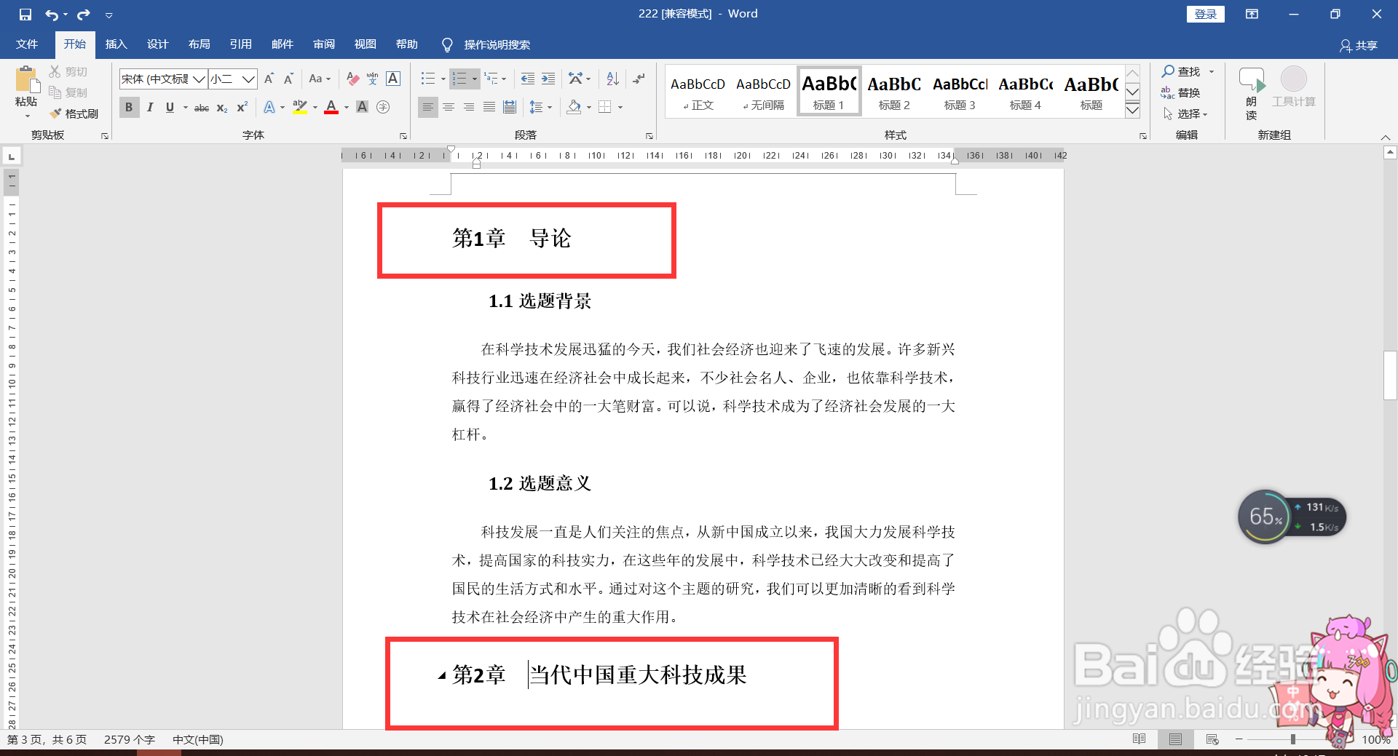Apply the Normal (正文) style

(698, 92)
